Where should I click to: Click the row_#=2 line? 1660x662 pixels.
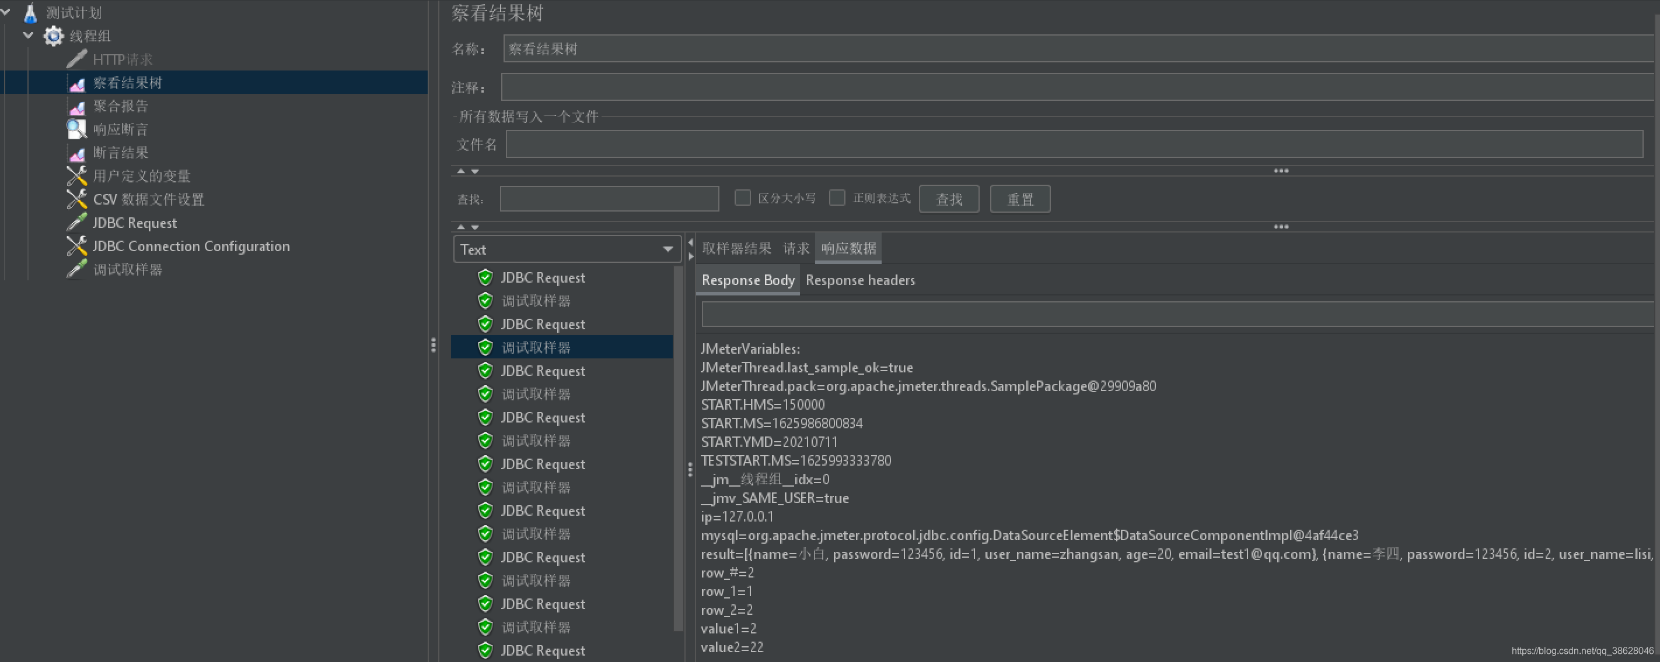(727, 573)
